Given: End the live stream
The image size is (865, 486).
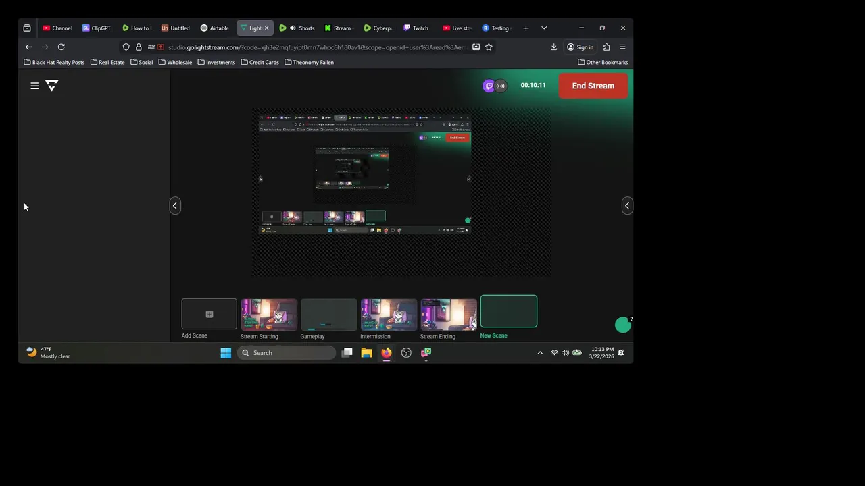Looking at the screenshot, I should click(593, 86).
